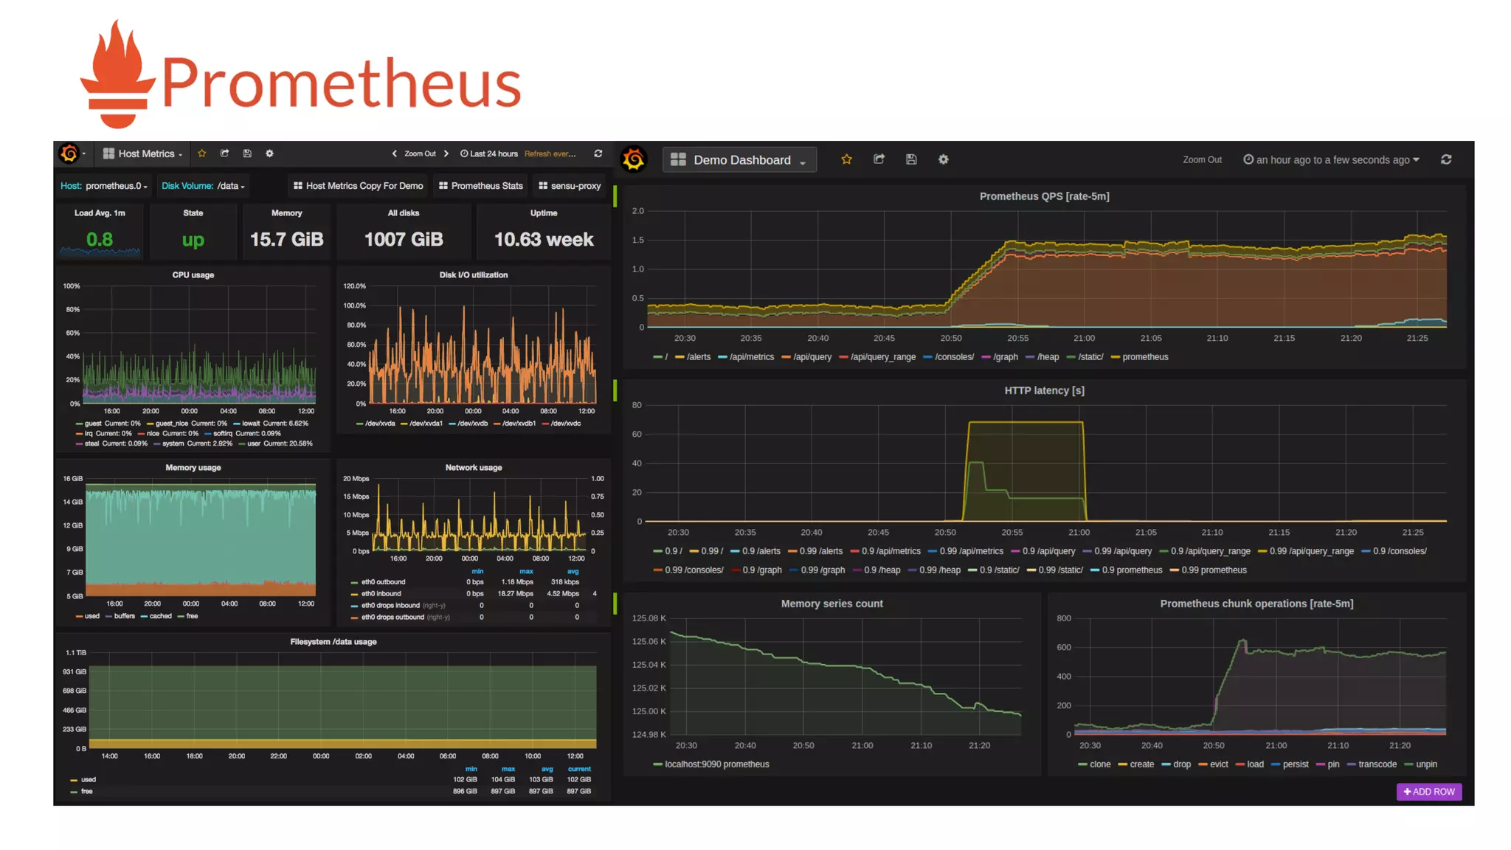The image size is (1511, 850).
Task: Click the ADD ROW button
Action: [x=1429, y=792]
